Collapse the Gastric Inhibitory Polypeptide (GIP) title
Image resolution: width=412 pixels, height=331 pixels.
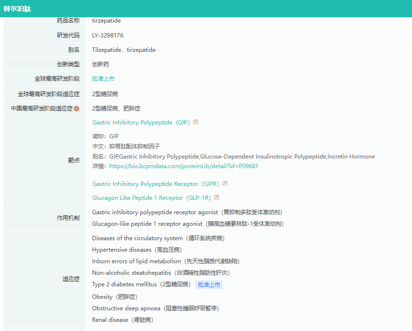click(x=141, y=123)
